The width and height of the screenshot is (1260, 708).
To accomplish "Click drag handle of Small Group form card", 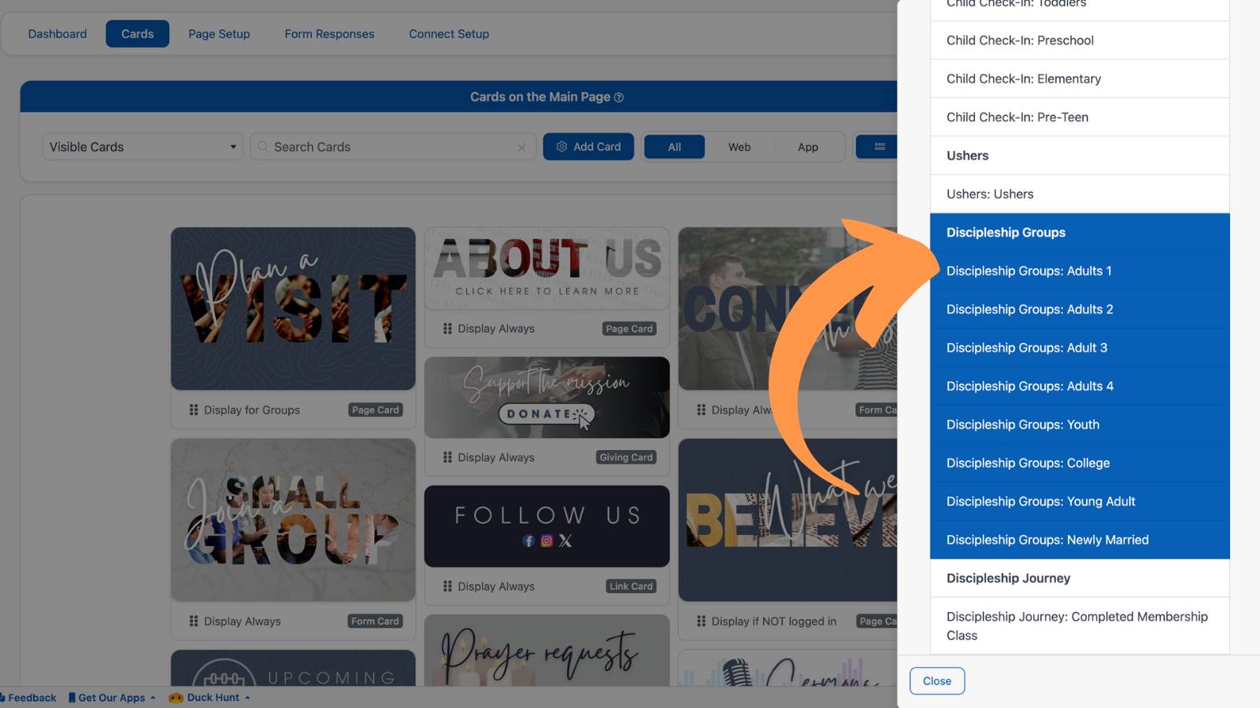I will click(x=194, y=621).
